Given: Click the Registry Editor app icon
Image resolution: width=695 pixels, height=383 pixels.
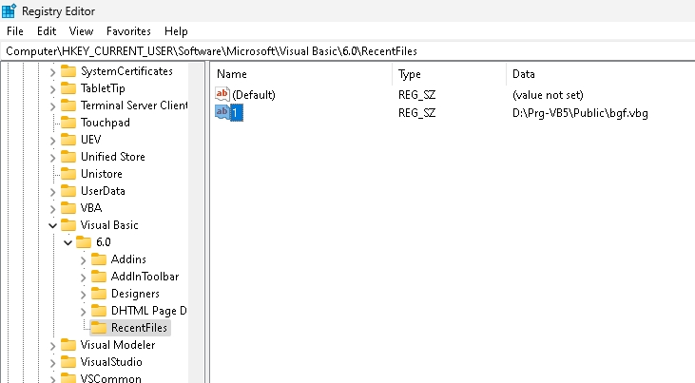Looking at the screenshot, I should [9, 10].
